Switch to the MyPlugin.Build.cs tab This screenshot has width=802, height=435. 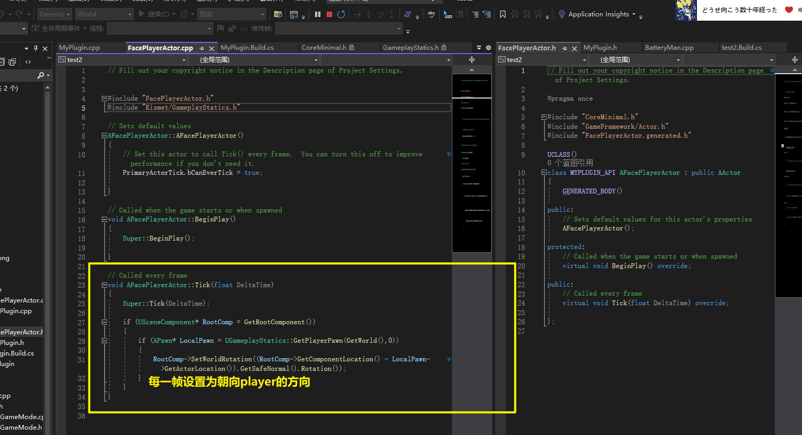pyautogui.click(x=247, y=48)
